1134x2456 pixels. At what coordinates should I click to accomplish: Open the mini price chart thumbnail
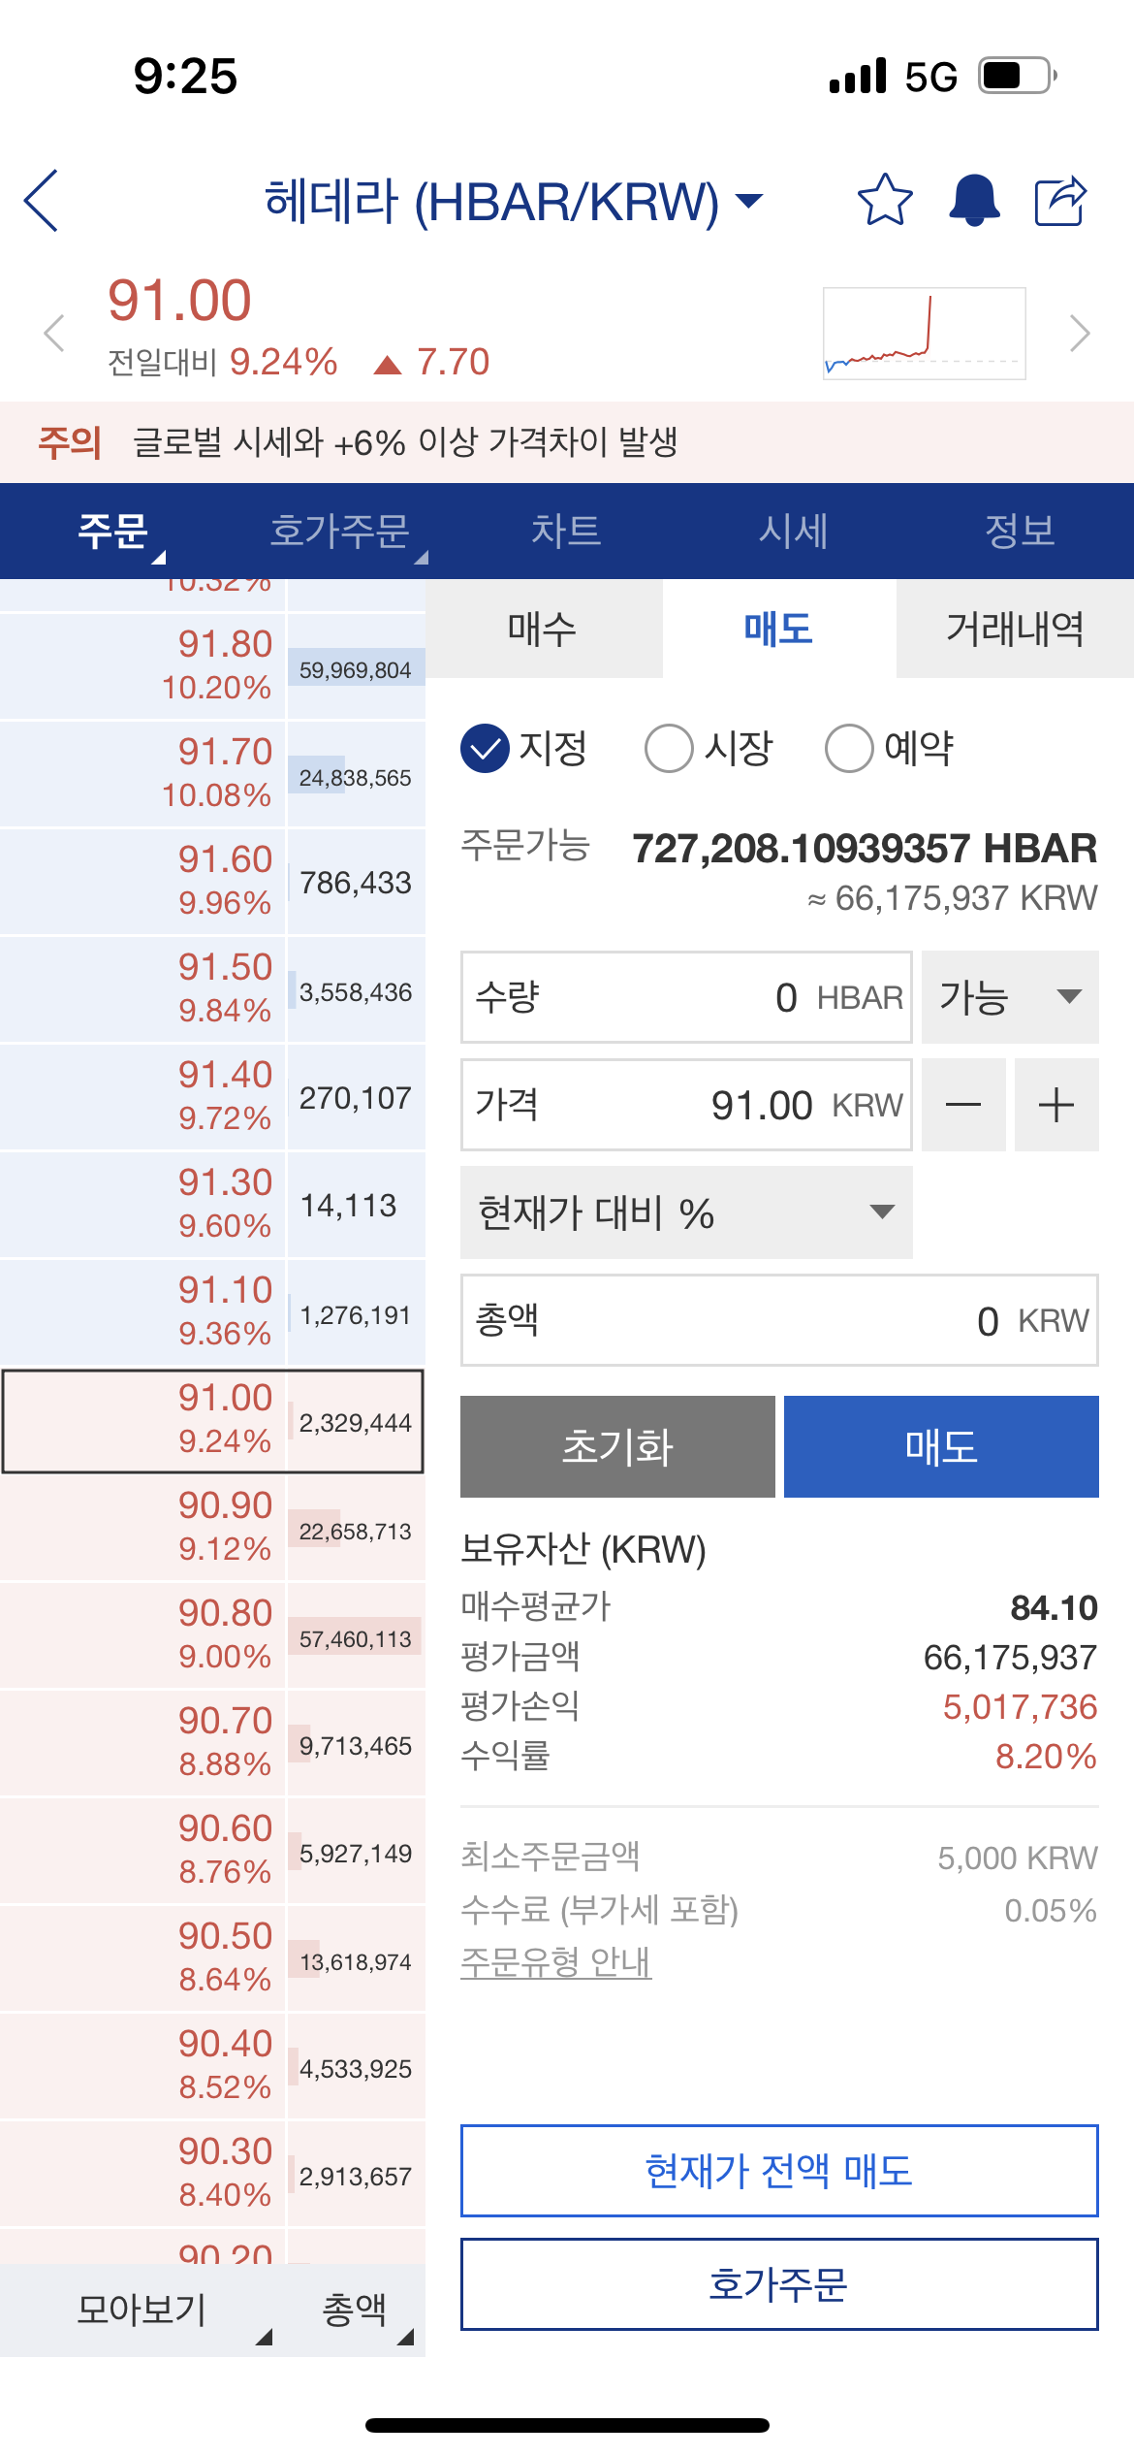click(925, 334)
